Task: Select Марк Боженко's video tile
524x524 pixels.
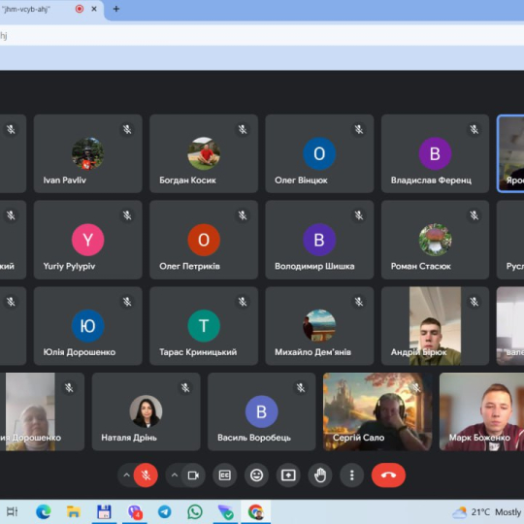Action: pyautogui.click(x=481, y=411)
